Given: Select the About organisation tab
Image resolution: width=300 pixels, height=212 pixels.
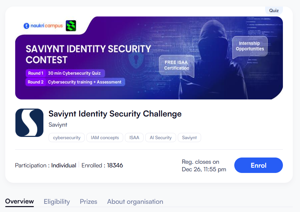Looking at the screenshot, I should (x=135, y=201).
